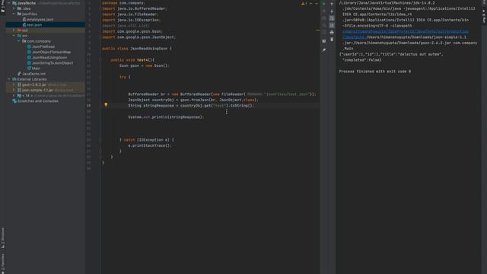This screenshot has height=274, width=487.
Task: Click the 'import com.google.gson.JsonObject' line
Action: point(138,37)
